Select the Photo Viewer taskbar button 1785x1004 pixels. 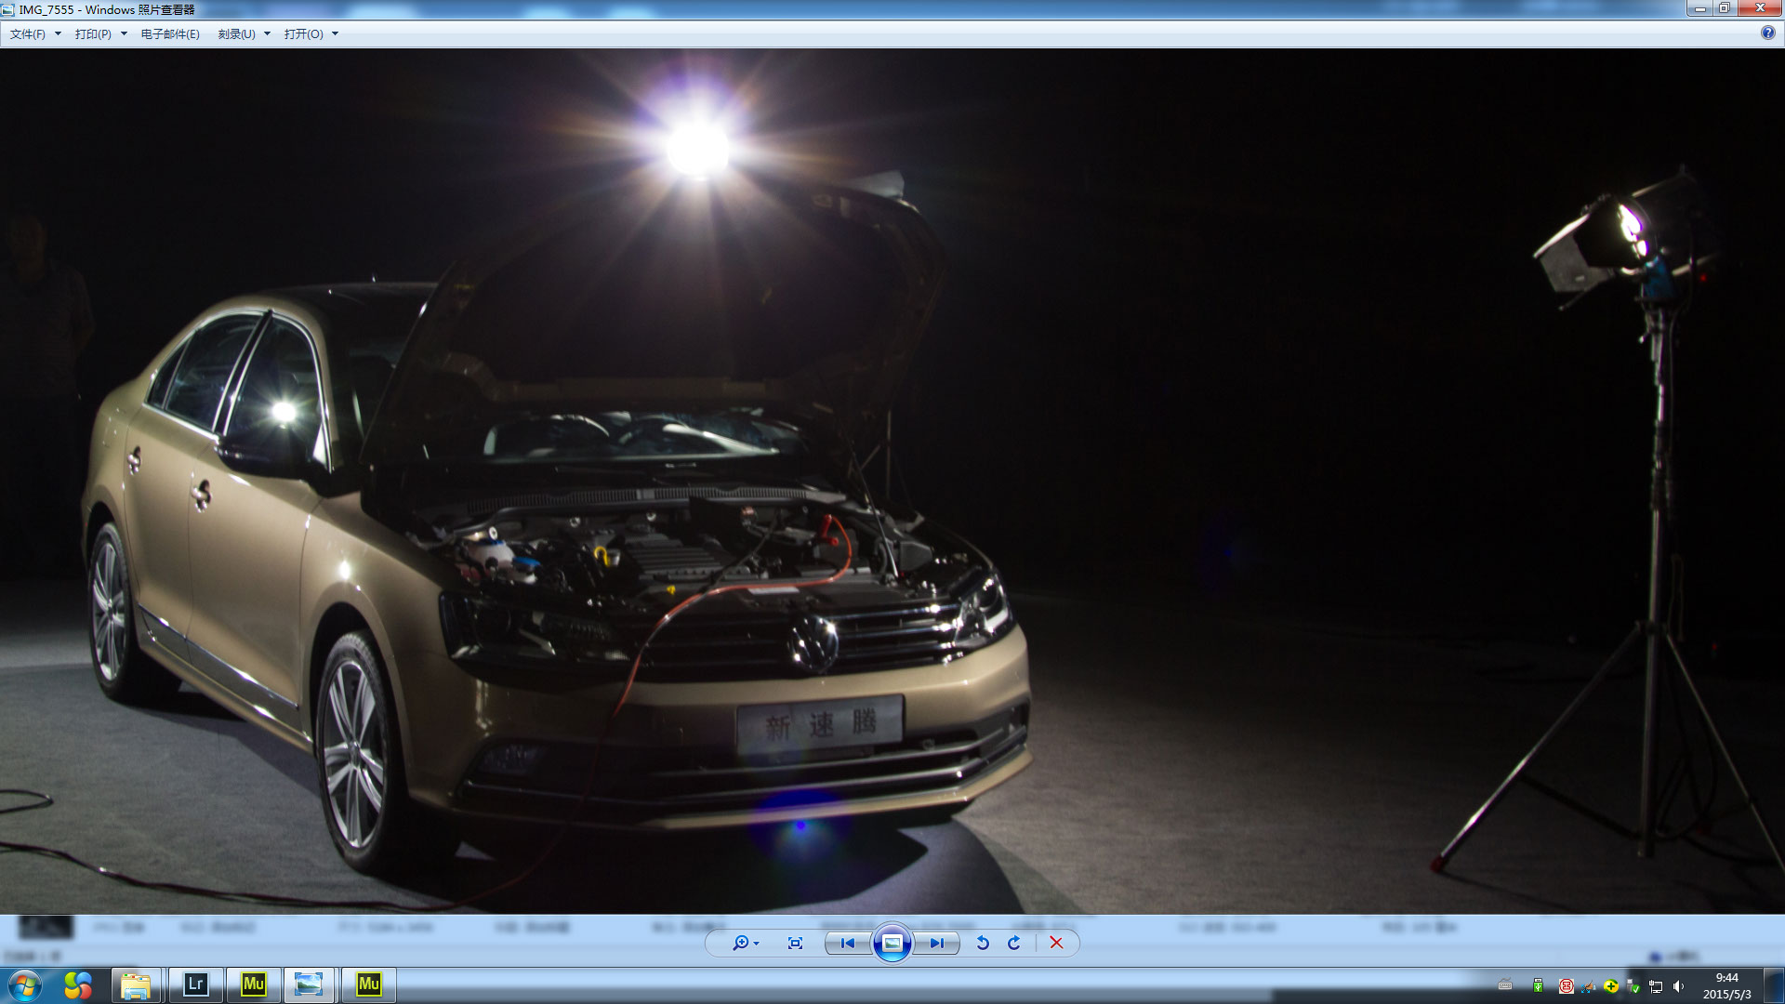click(x=309, y=984)
